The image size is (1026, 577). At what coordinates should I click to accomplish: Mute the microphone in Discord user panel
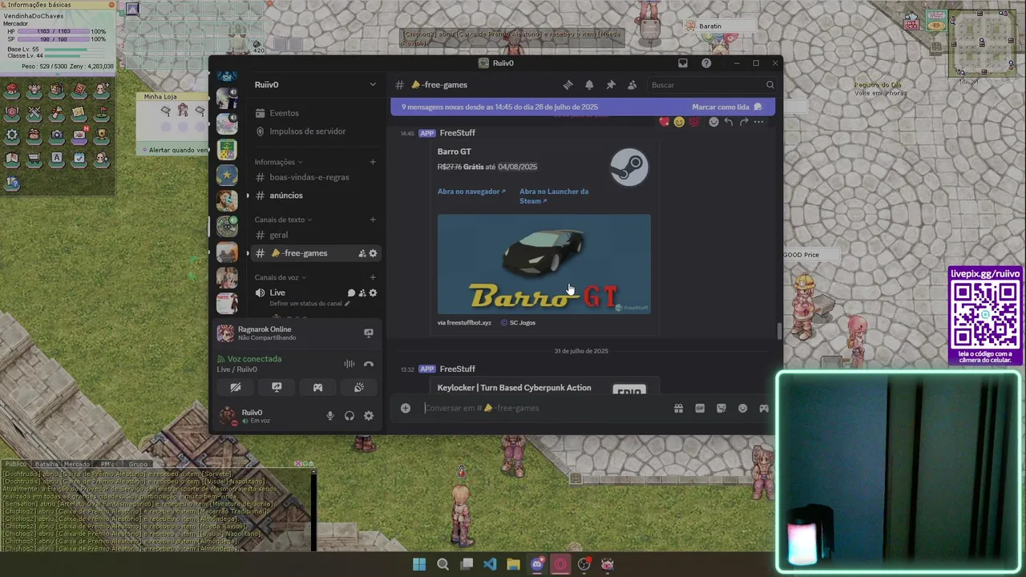point(329,416)
